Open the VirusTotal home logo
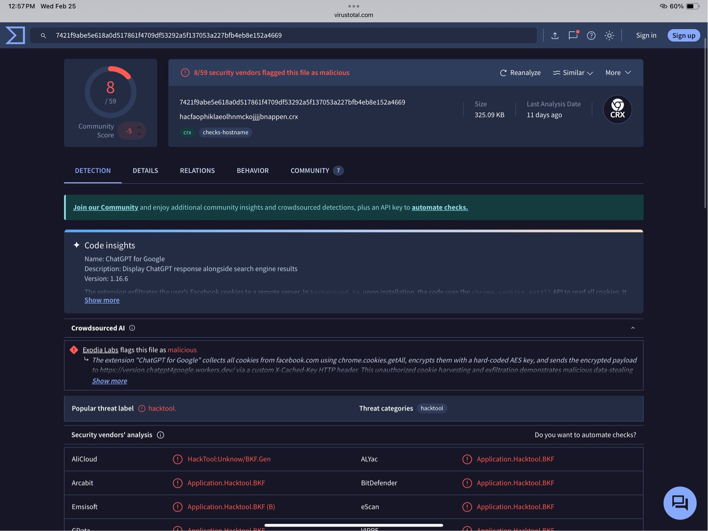This screenshot has width=708, height=531. 15,35
